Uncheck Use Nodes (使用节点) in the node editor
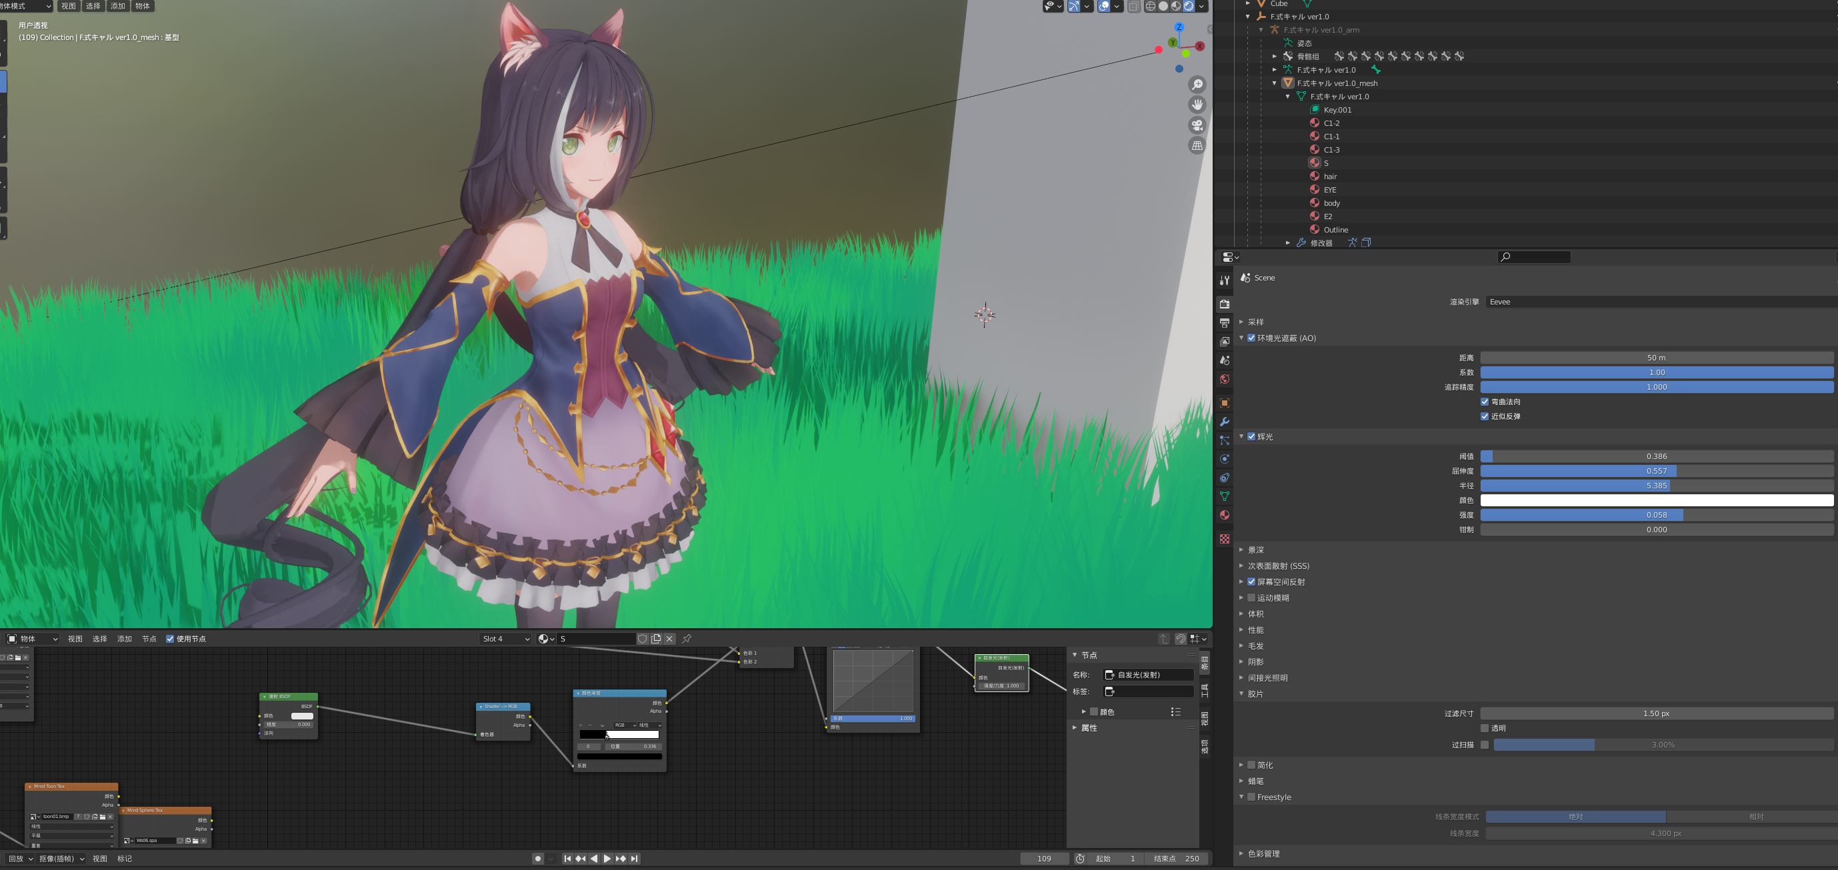The height and width of the screenshot is (870, 1838). pos(170,638)
